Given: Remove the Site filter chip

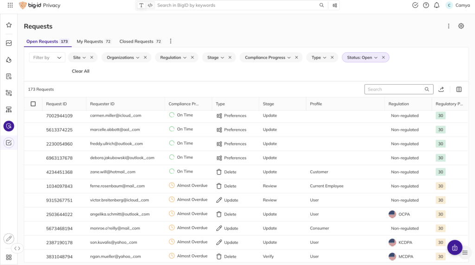Looking at the screenshot, I should [92, 57].
